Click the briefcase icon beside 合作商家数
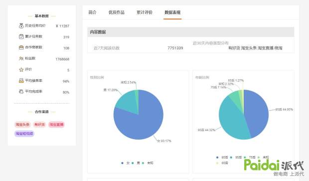Image resolution: width=309 pixels, height=181 pixels. [21, 47]
